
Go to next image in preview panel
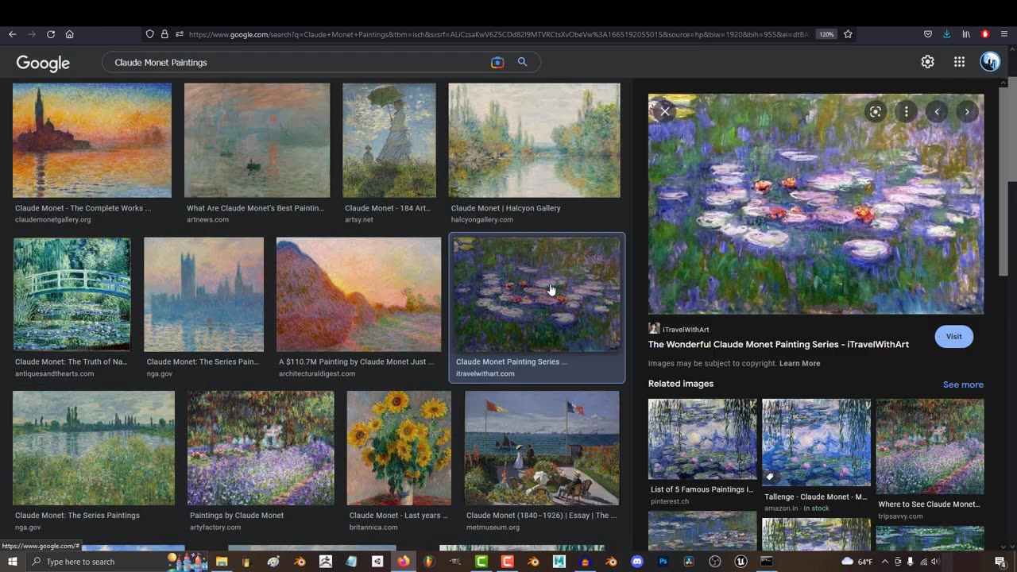pyautogui.click(x=967, y=111)
